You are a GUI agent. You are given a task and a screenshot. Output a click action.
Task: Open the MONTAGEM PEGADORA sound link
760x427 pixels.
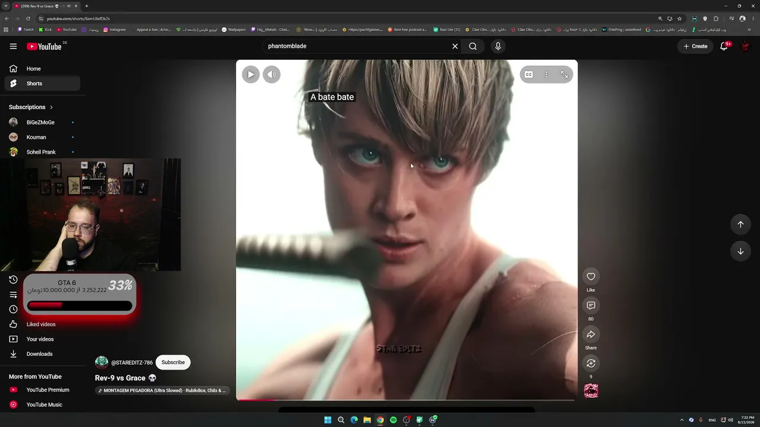tap(162, 391)
